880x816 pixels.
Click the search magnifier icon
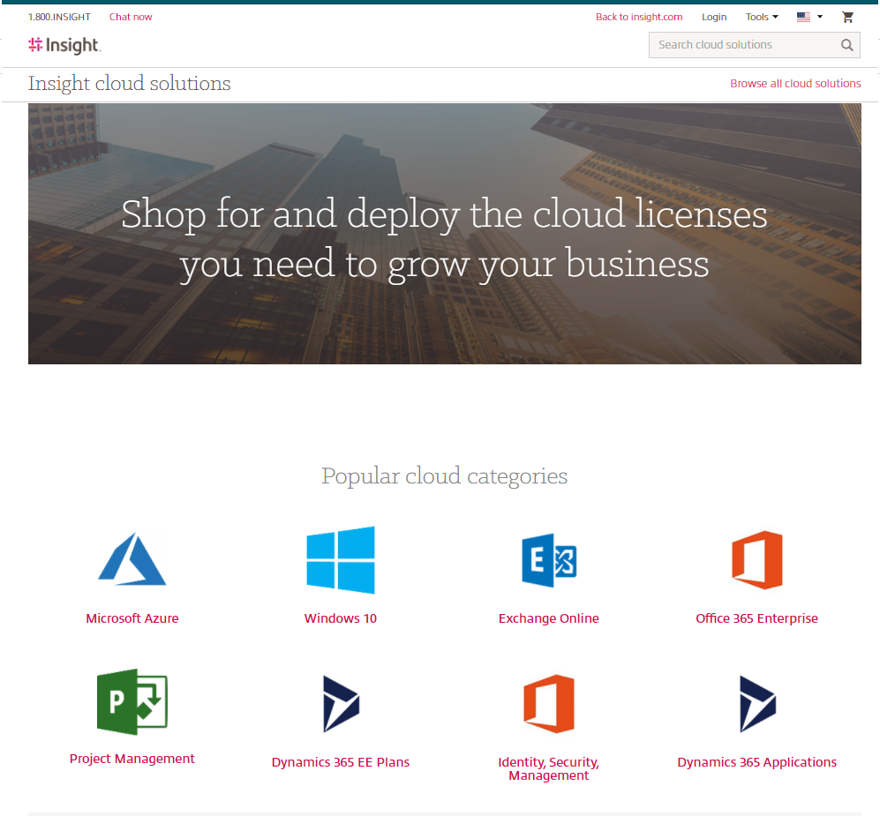tap(846, 45)
